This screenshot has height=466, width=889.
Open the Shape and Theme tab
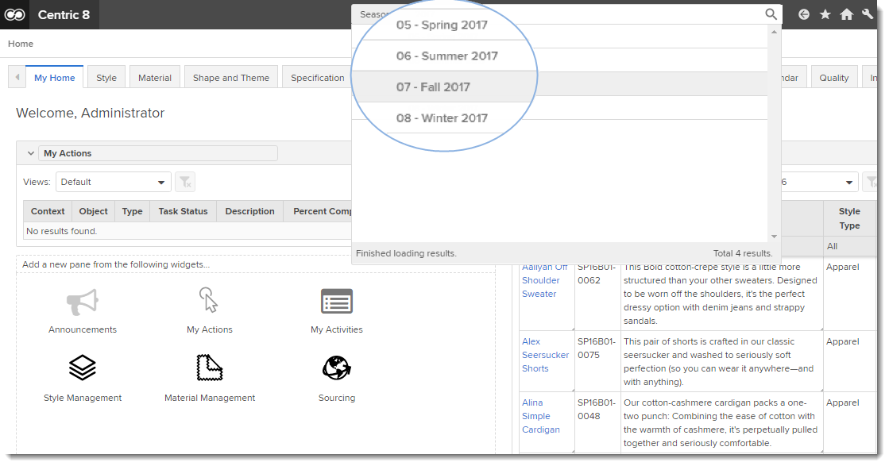coord(230,78)
